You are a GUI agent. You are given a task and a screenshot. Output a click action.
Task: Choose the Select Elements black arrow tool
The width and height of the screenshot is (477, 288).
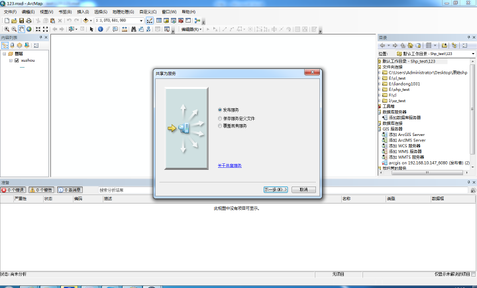click(x=91, y=29)
